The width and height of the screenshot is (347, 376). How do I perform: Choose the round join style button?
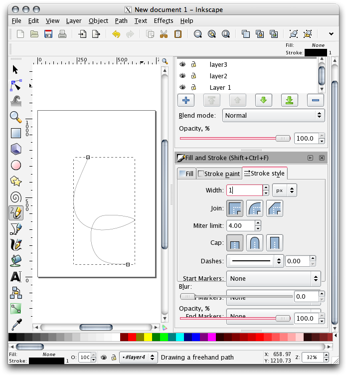pyautogui.click(x=254, y=207)
